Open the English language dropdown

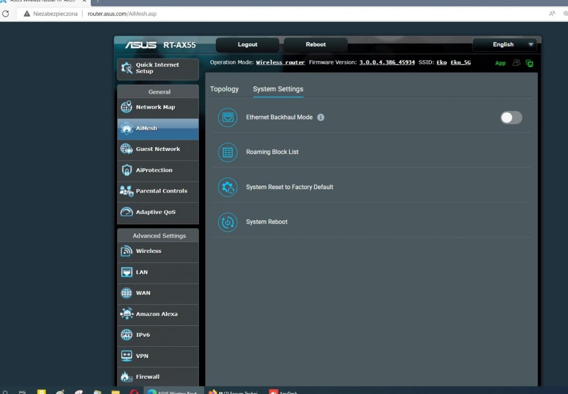pos(505,44)
